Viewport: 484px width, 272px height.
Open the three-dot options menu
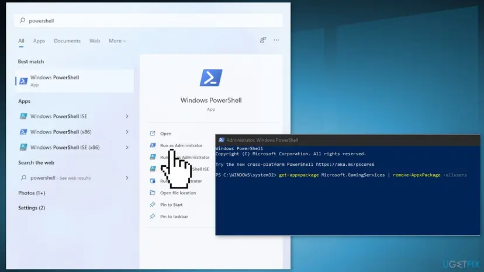tap(276, 40)
